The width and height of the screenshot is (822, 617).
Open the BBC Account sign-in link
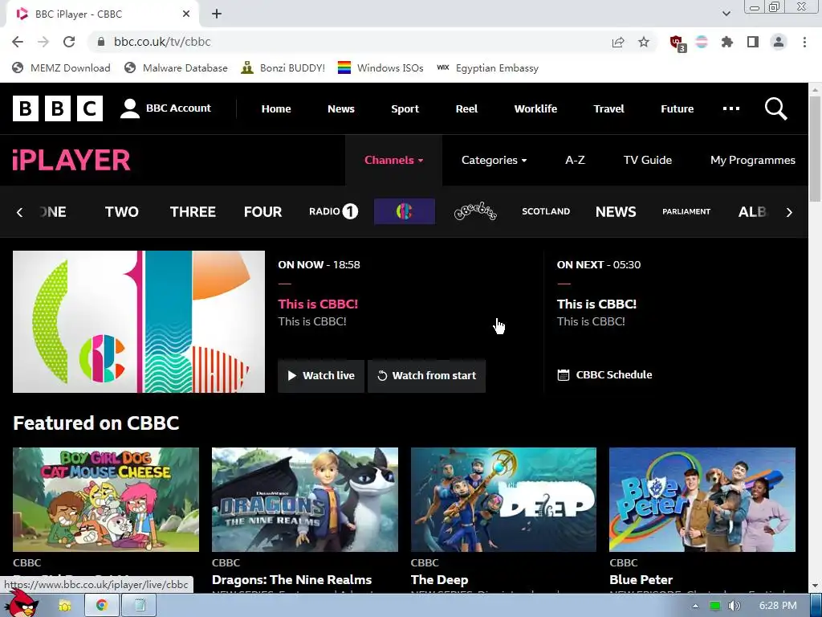pos(165,108)
